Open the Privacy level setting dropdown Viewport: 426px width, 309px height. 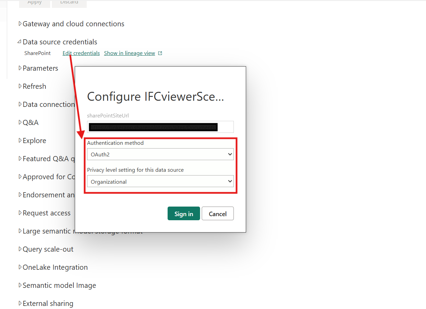(160, 181)
